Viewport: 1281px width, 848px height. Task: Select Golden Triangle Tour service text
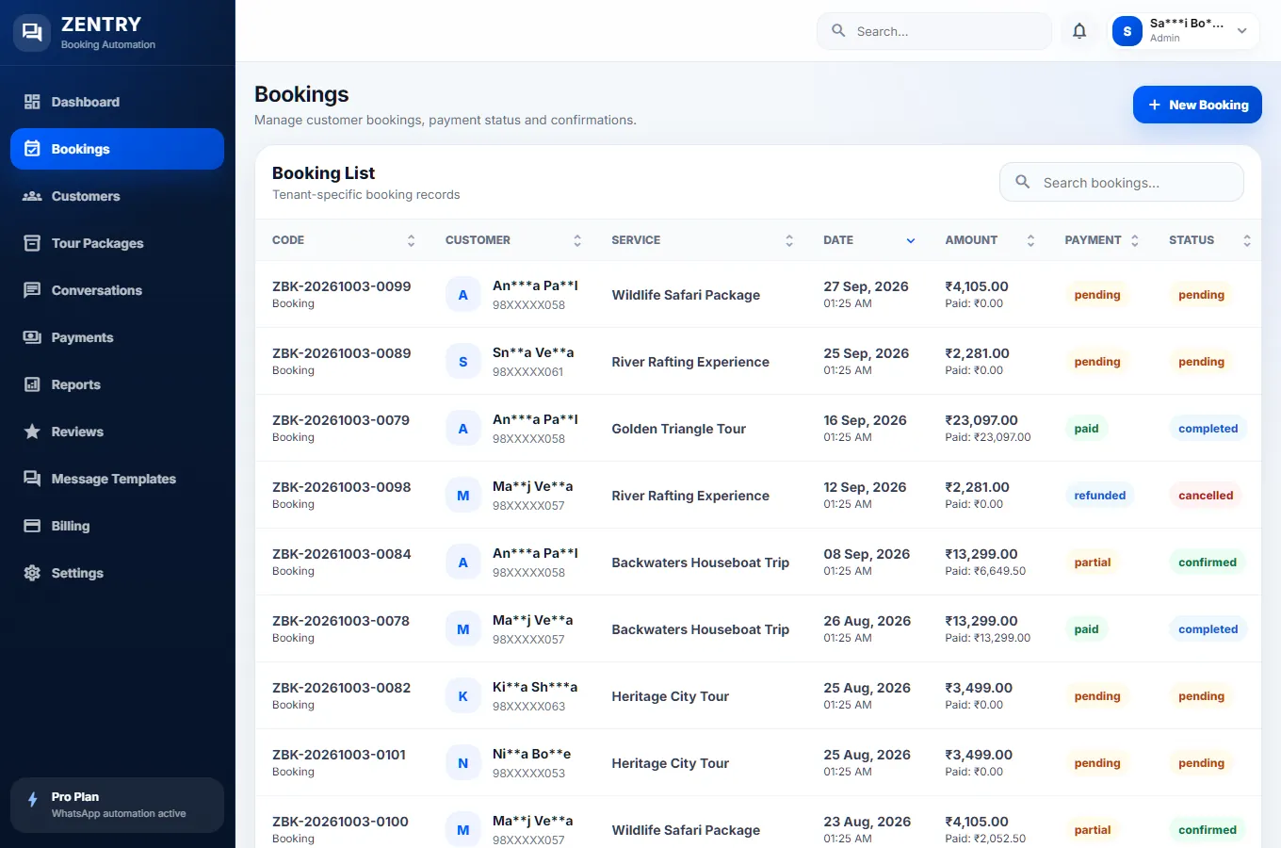tap(678, 429)
